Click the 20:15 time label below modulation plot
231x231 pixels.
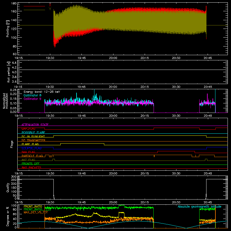[145, 116]
